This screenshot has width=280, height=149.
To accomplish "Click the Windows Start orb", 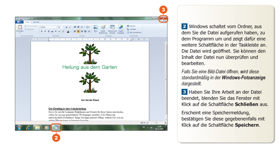I will 19,127.
